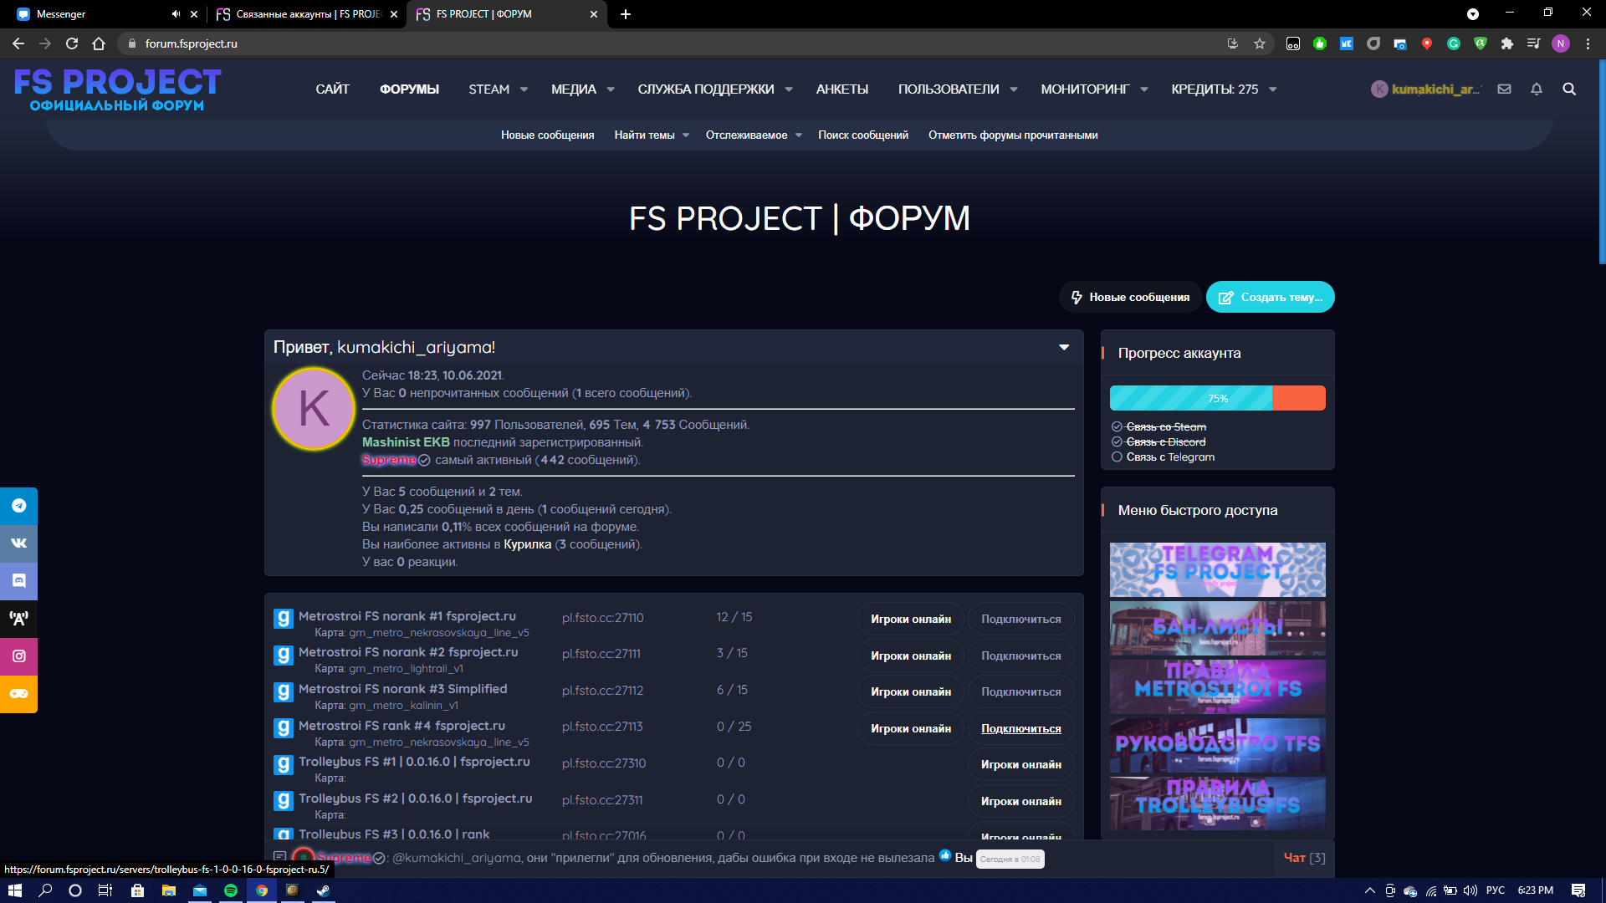1606x903 pixels.
Task: Open the notifications bell icon
Action: click(1536, 89)
